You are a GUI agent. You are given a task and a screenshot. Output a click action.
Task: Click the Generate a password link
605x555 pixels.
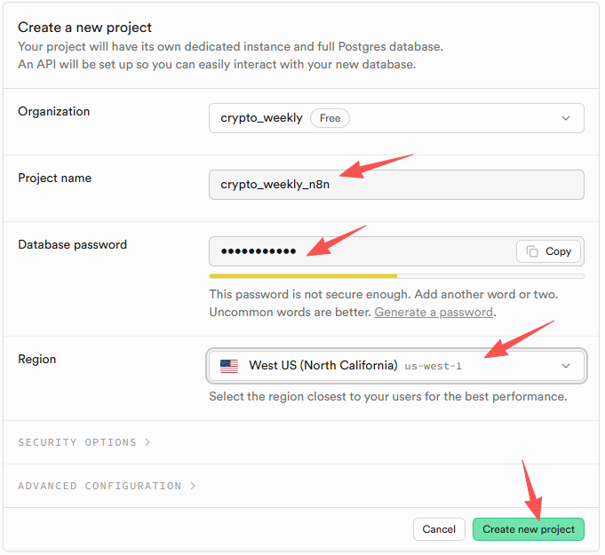click(x=434, y=313)
